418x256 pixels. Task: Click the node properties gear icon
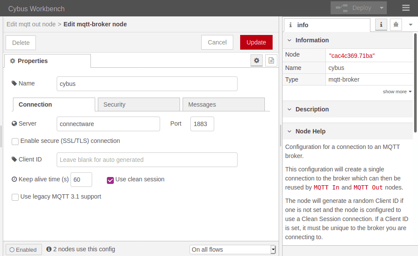(x=257, y=61)
